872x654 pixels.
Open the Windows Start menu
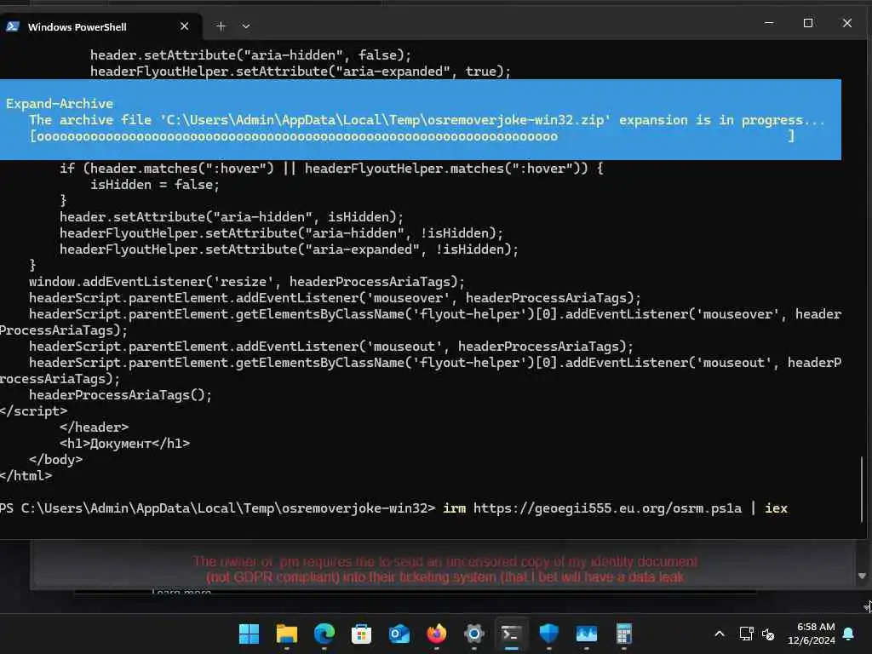click(x=249, y=634)
